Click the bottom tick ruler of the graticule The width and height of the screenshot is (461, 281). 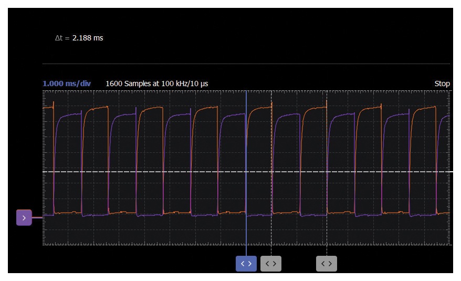point(158,244)
